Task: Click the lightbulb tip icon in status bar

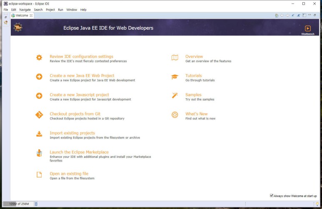Action: pyautogui.click(x=317, y=204)
